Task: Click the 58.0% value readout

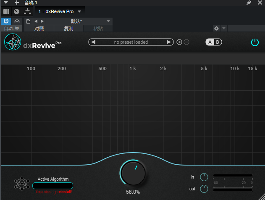Action: pos(133,192)
